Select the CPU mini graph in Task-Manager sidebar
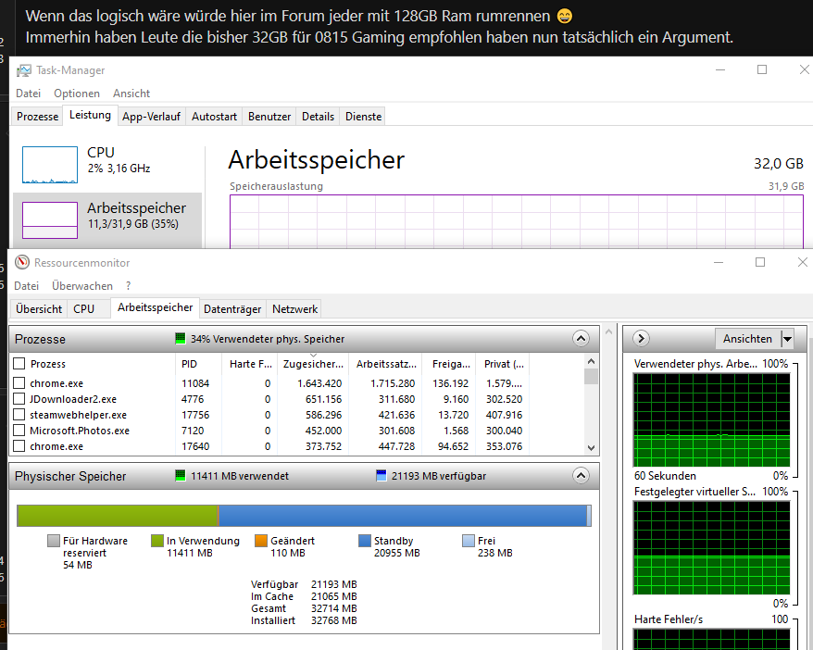 [50, 165]
